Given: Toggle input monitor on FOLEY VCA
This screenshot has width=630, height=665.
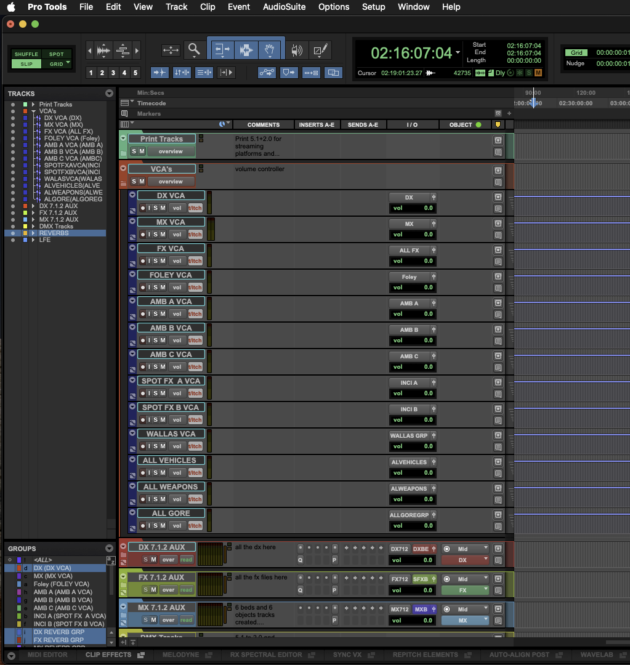Looking at the screenshot, I should coord(149,288).
